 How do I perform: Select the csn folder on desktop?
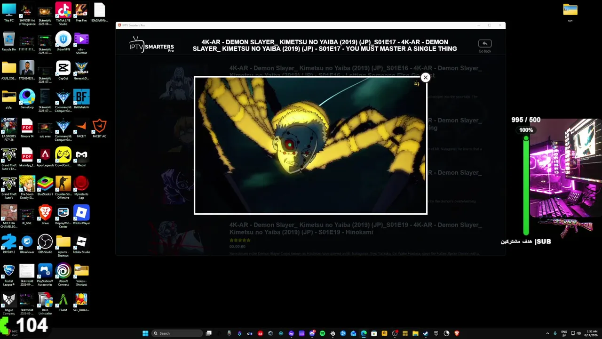[570, 12]
